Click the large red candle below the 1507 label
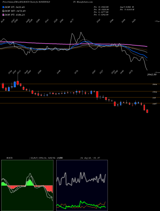The height and width of the screenshot is (211, 160). (97, 94)
